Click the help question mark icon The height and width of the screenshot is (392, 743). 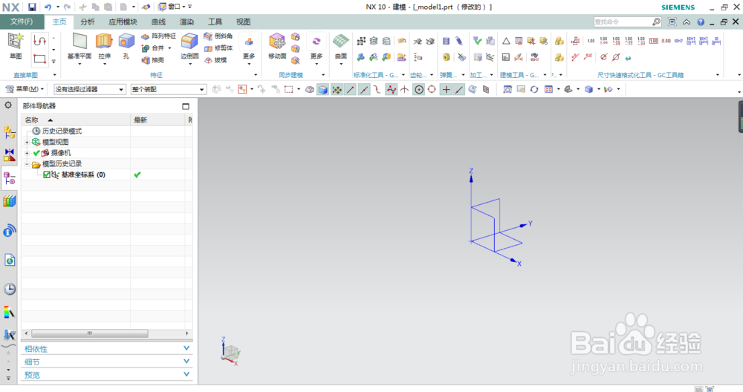[701, 22]
